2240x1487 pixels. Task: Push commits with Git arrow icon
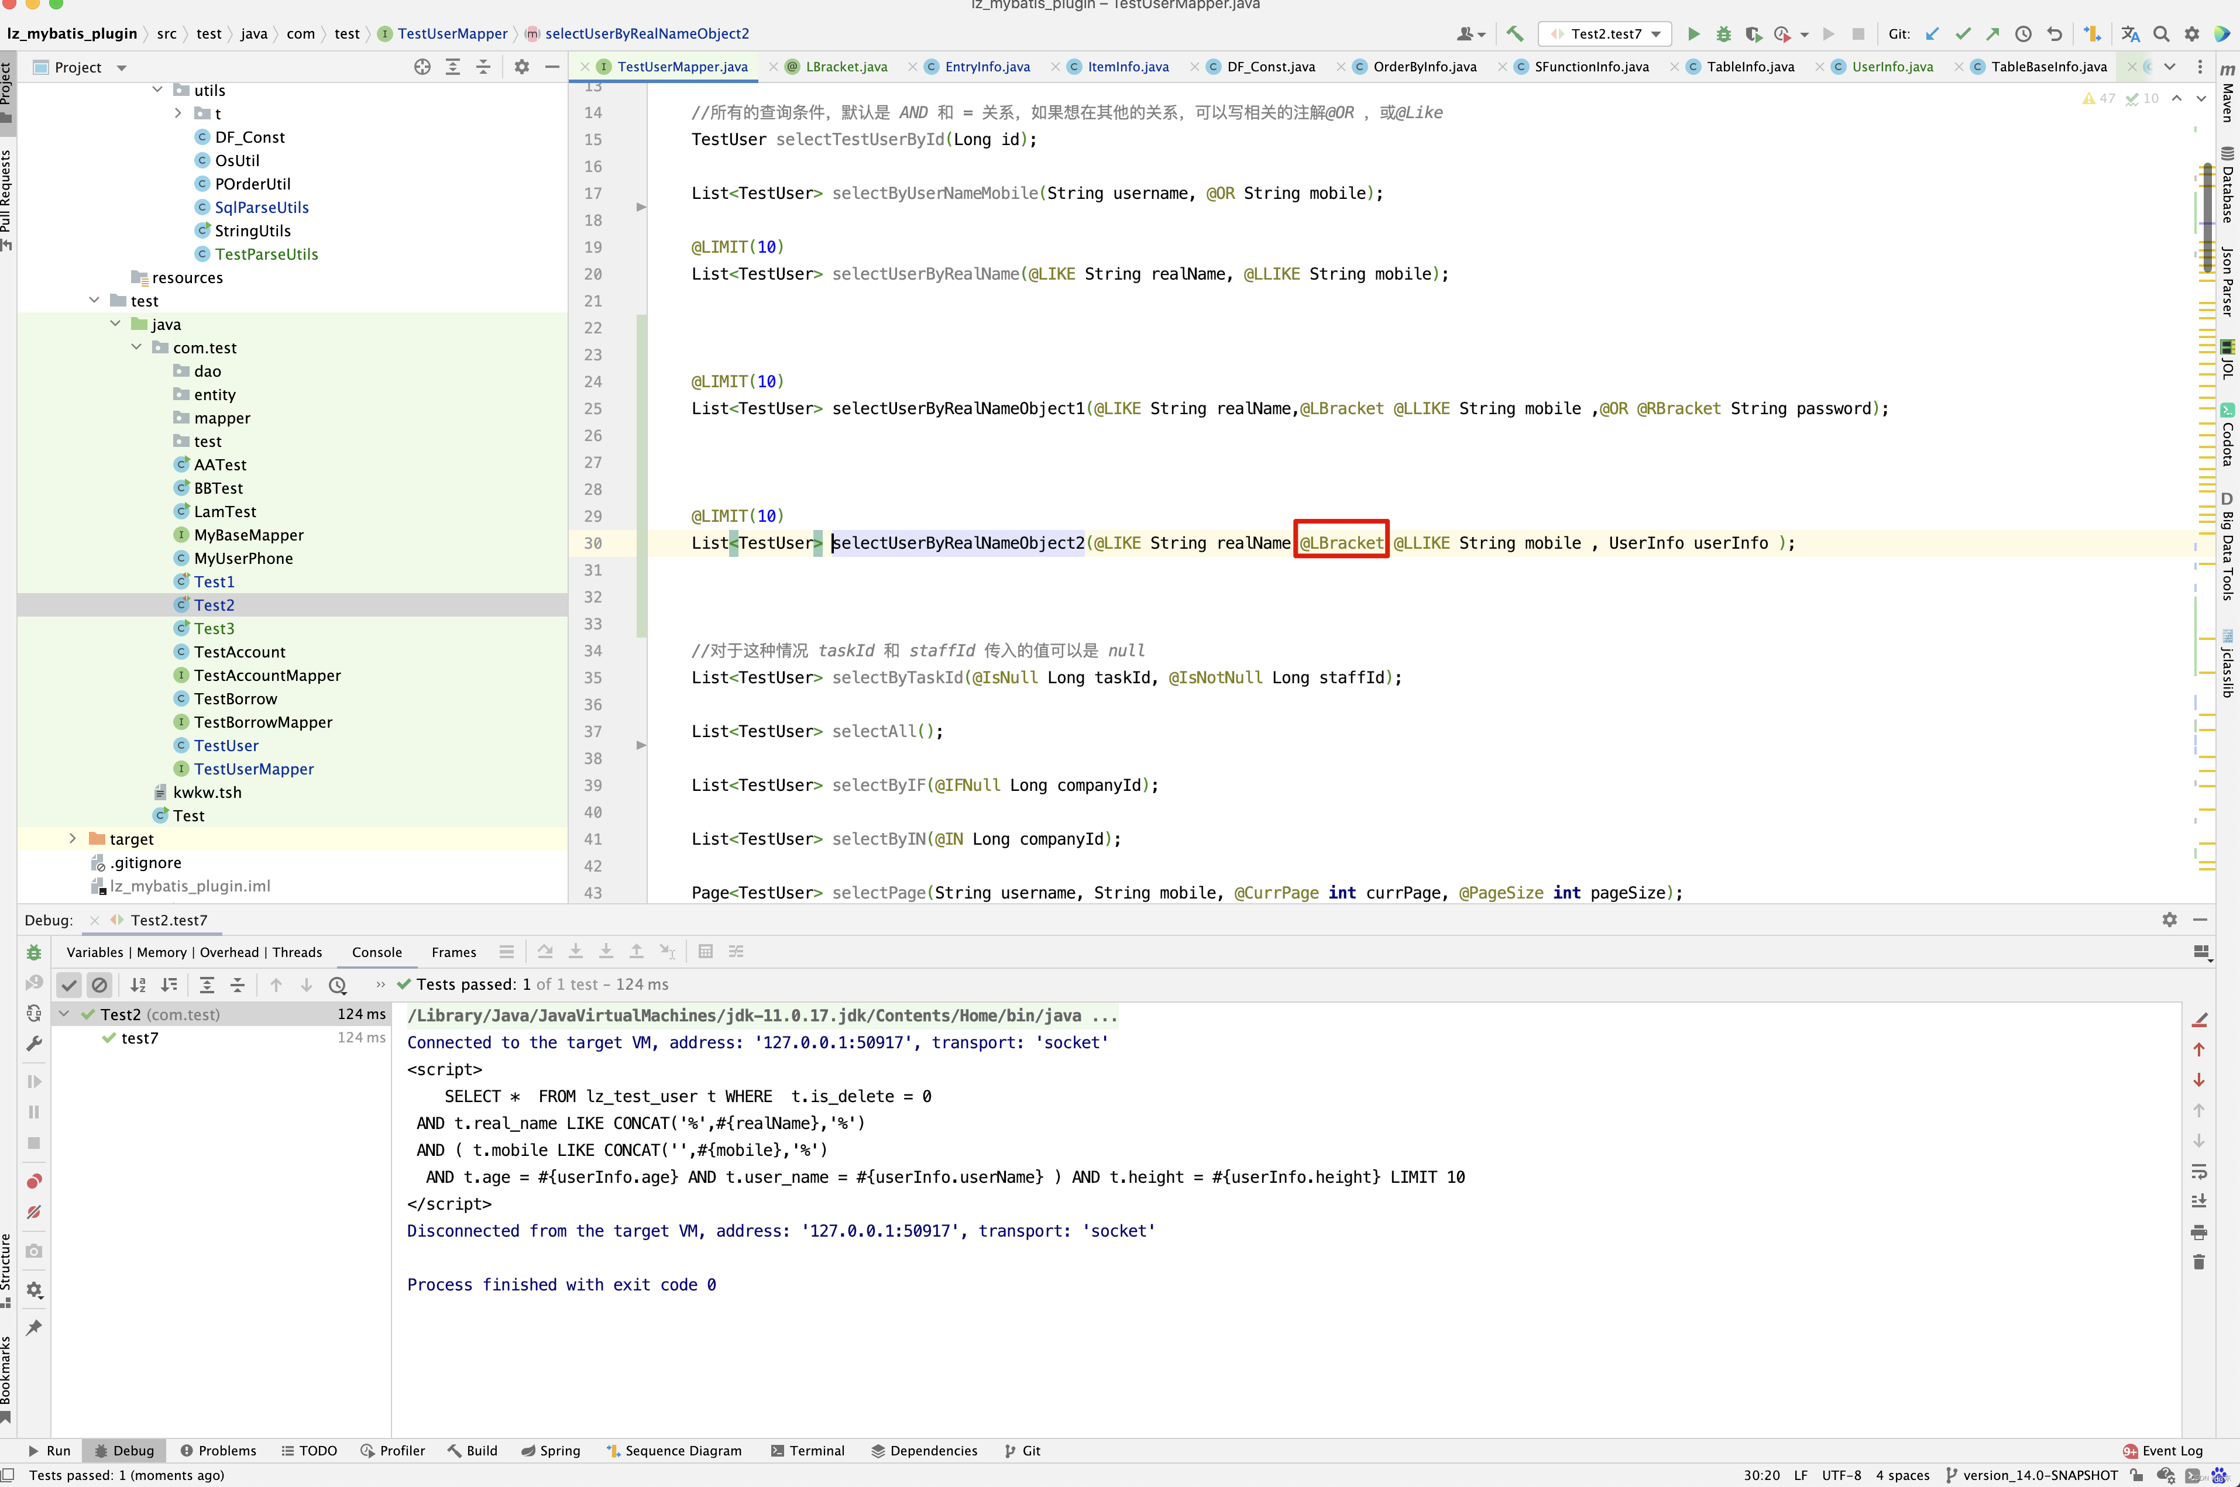point(1992,34)
